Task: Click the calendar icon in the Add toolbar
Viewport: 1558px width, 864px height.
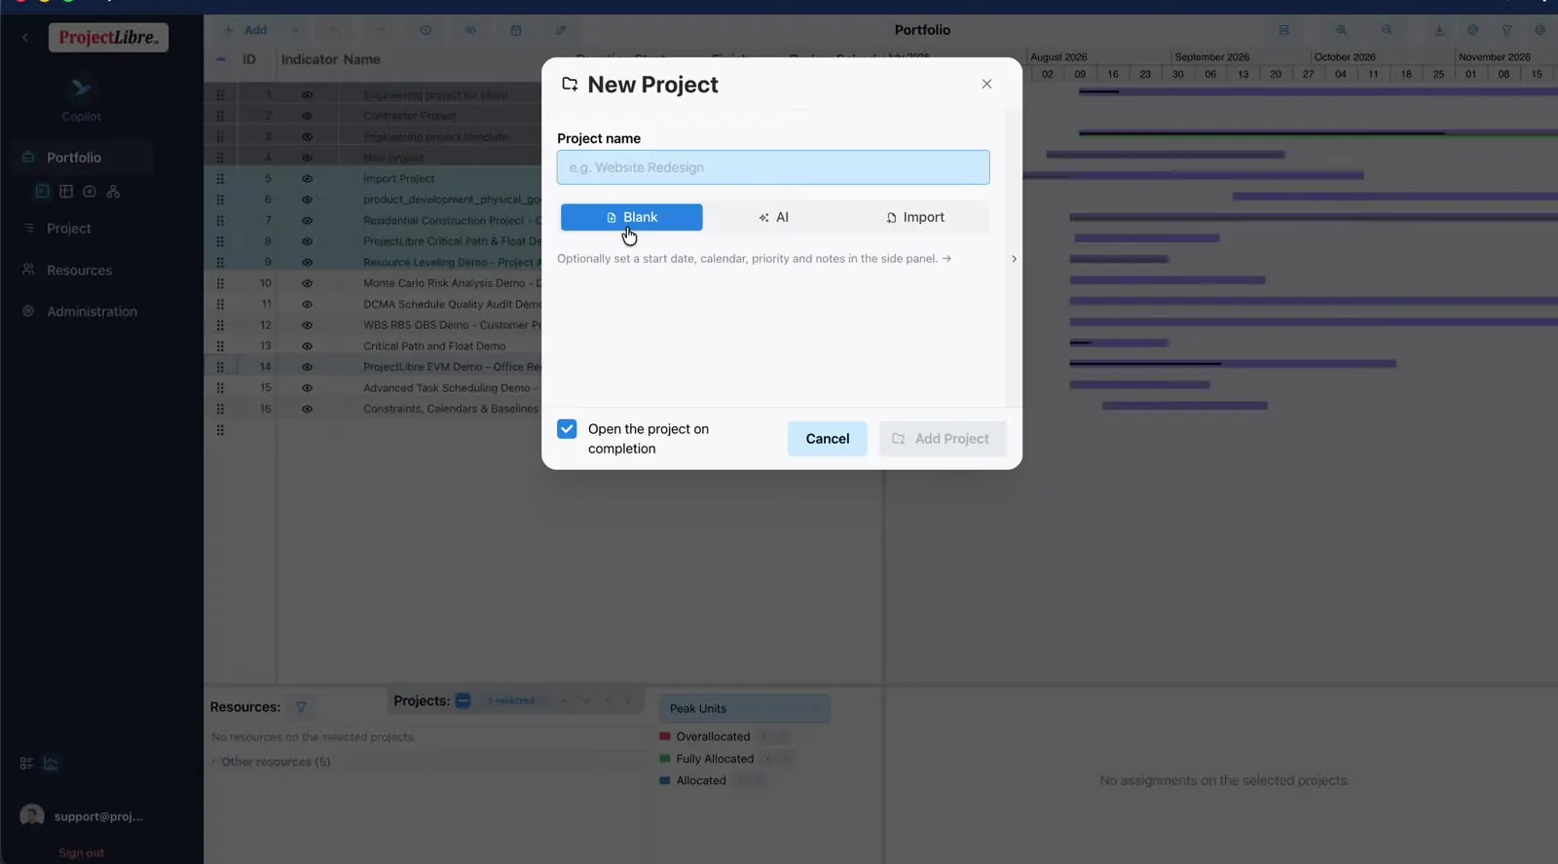Action: 516,30
